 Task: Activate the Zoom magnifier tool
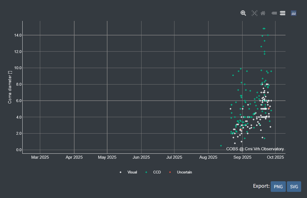tap(243, 13)
